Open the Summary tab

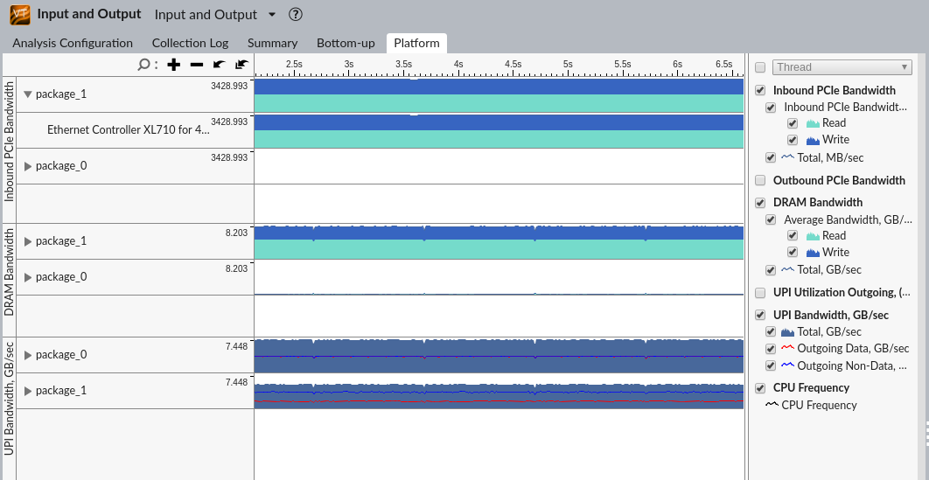272,43
